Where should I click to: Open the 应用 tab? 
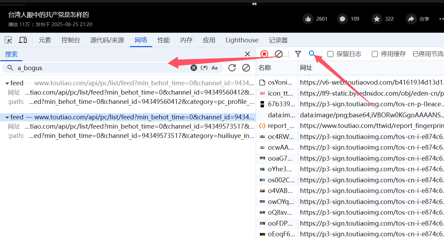pyautogui.click(x=209, y=40)
